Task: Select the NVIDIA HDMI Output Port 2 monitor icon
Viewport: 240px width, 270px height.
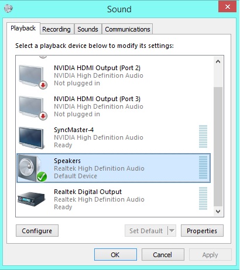Action: pyautogui.click(x=32, y=77)
